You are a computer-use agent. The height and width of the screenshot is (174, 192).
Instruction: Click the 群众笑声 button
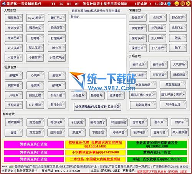[x=178, y=18]
